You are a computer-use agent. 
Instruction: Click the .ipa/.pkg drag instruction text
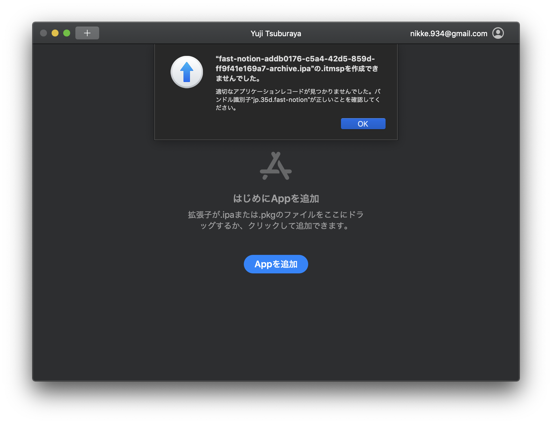tap(276, 220)
